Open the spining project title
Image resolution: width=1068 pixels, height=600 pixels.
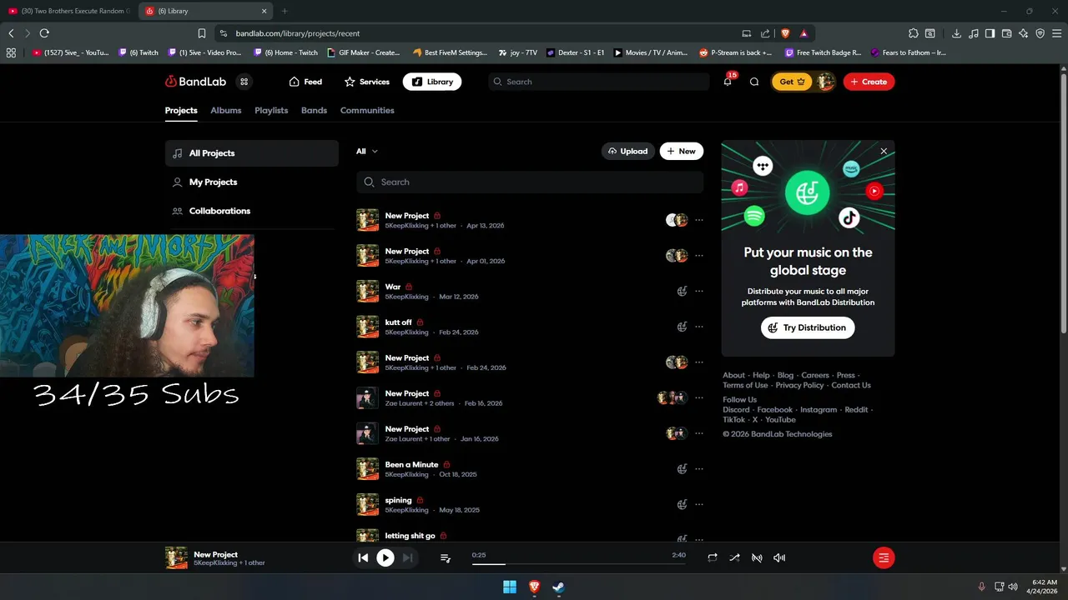(398, 500)
